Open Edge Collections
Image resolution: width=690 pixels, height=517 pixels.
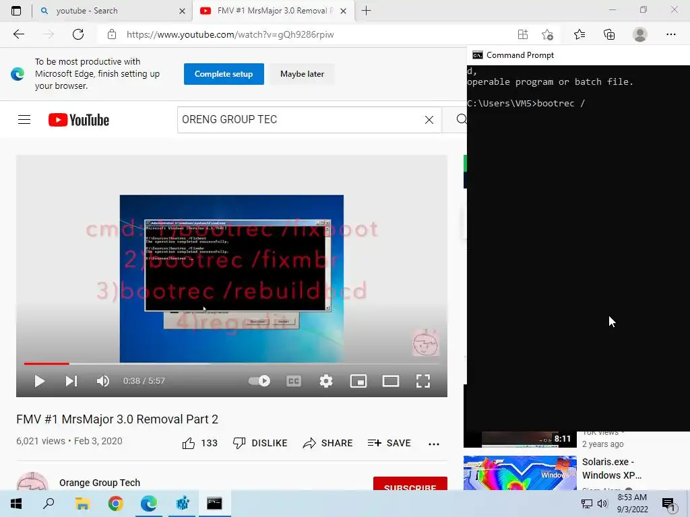609,34
